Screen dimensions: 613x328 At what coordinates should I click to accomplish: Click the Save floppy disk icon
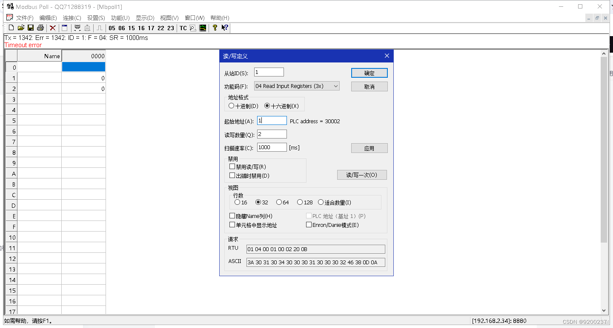pyautogui.click(x=31, y=28)
